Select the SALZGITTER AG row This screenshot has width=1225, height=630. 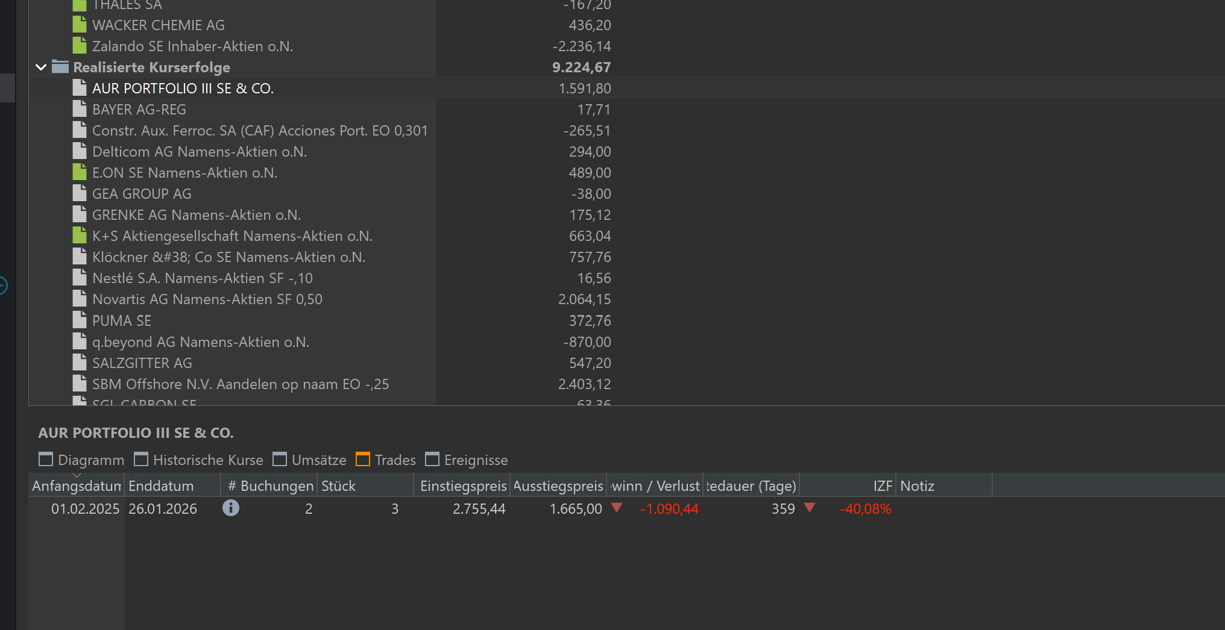pos(142,363)
